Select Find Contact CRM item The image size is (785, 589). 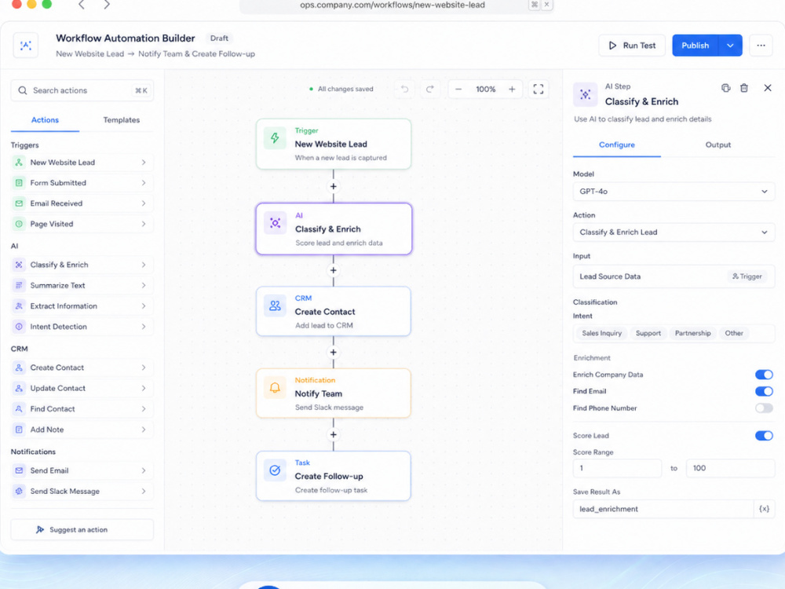click(x=82, y=408)
